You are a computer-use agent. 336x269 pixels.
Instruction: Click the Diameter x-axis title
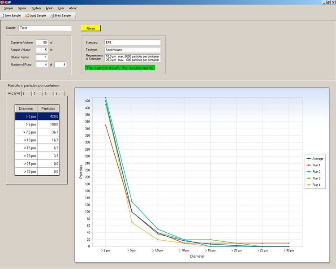coord(197,256)
